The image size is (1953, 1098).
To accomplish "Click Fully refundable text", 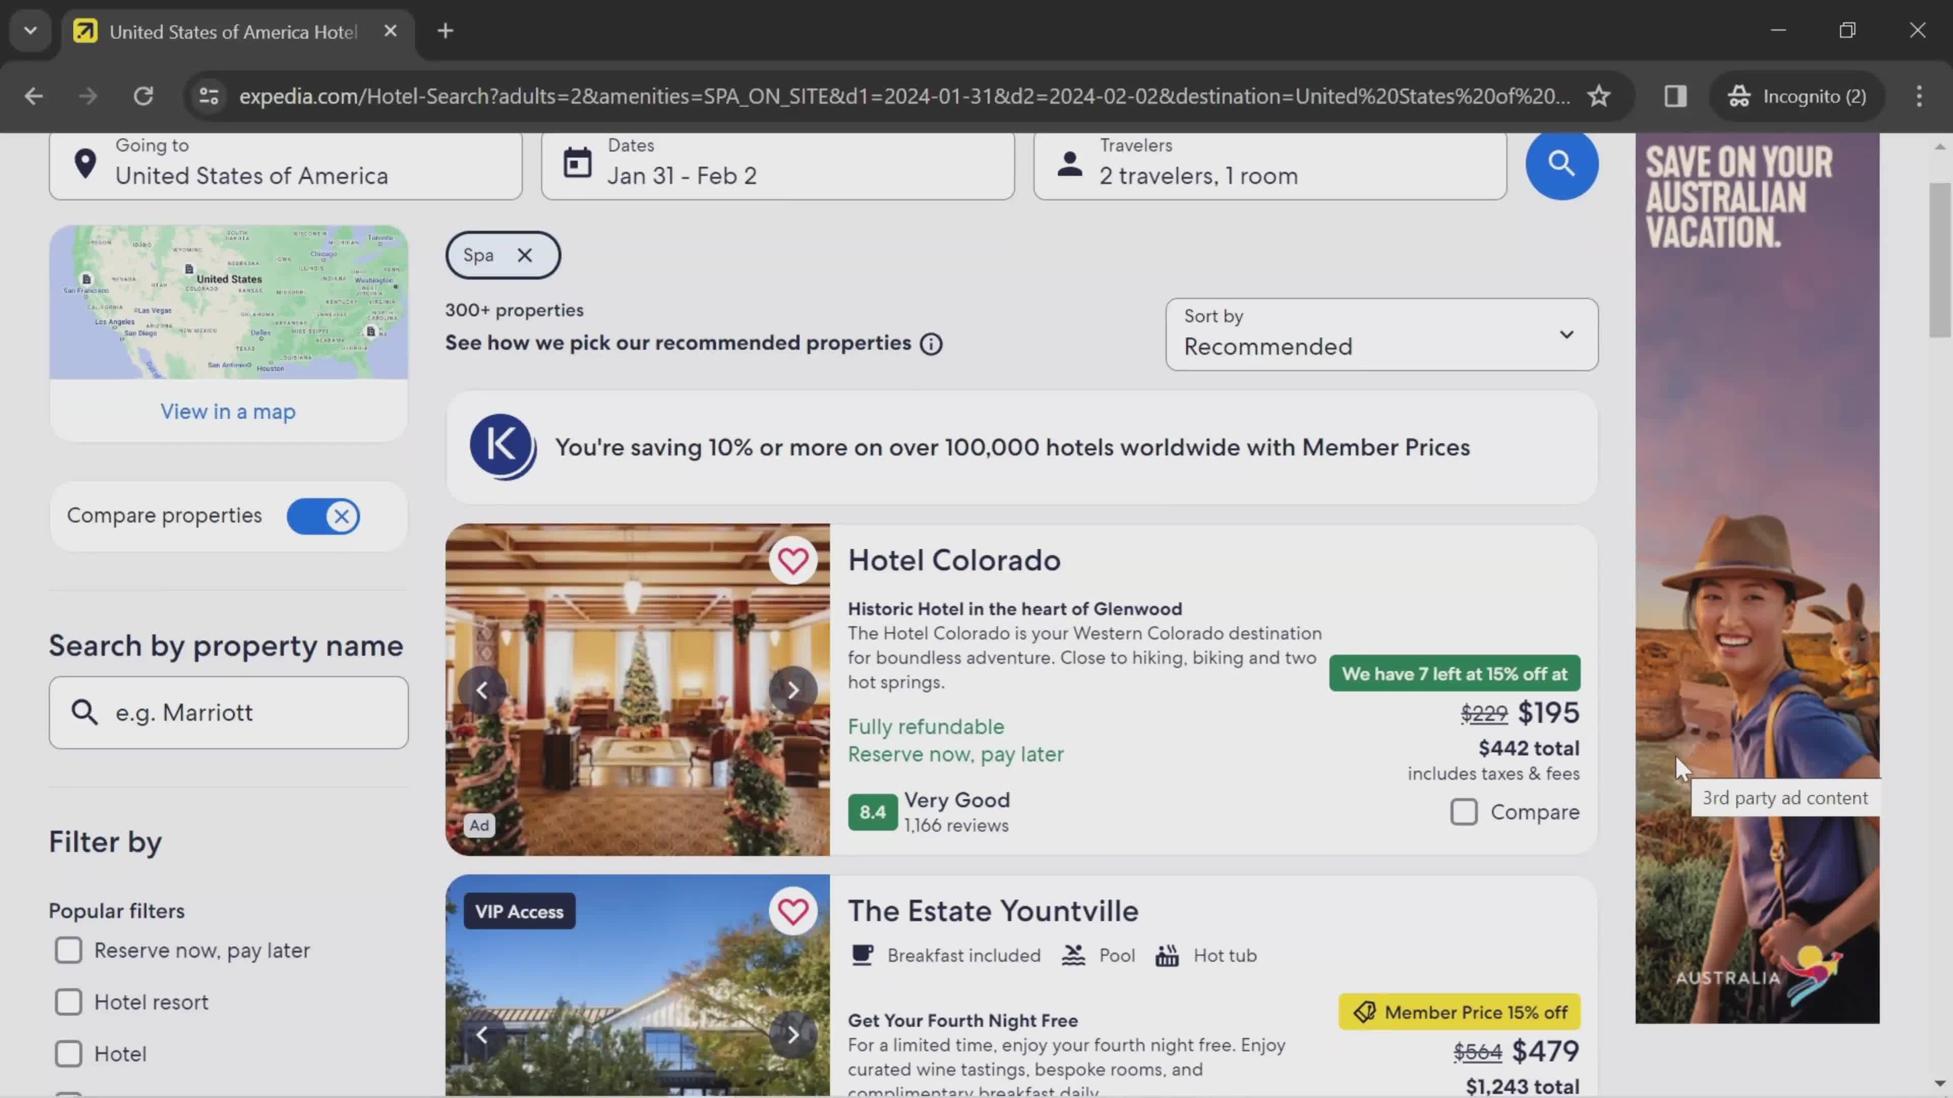I will 926,727.
